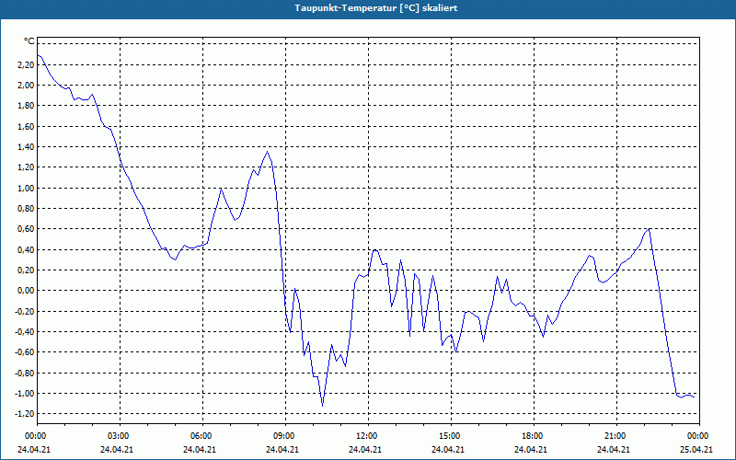Click the -0,20 y-axis label

tap(25, 311)
